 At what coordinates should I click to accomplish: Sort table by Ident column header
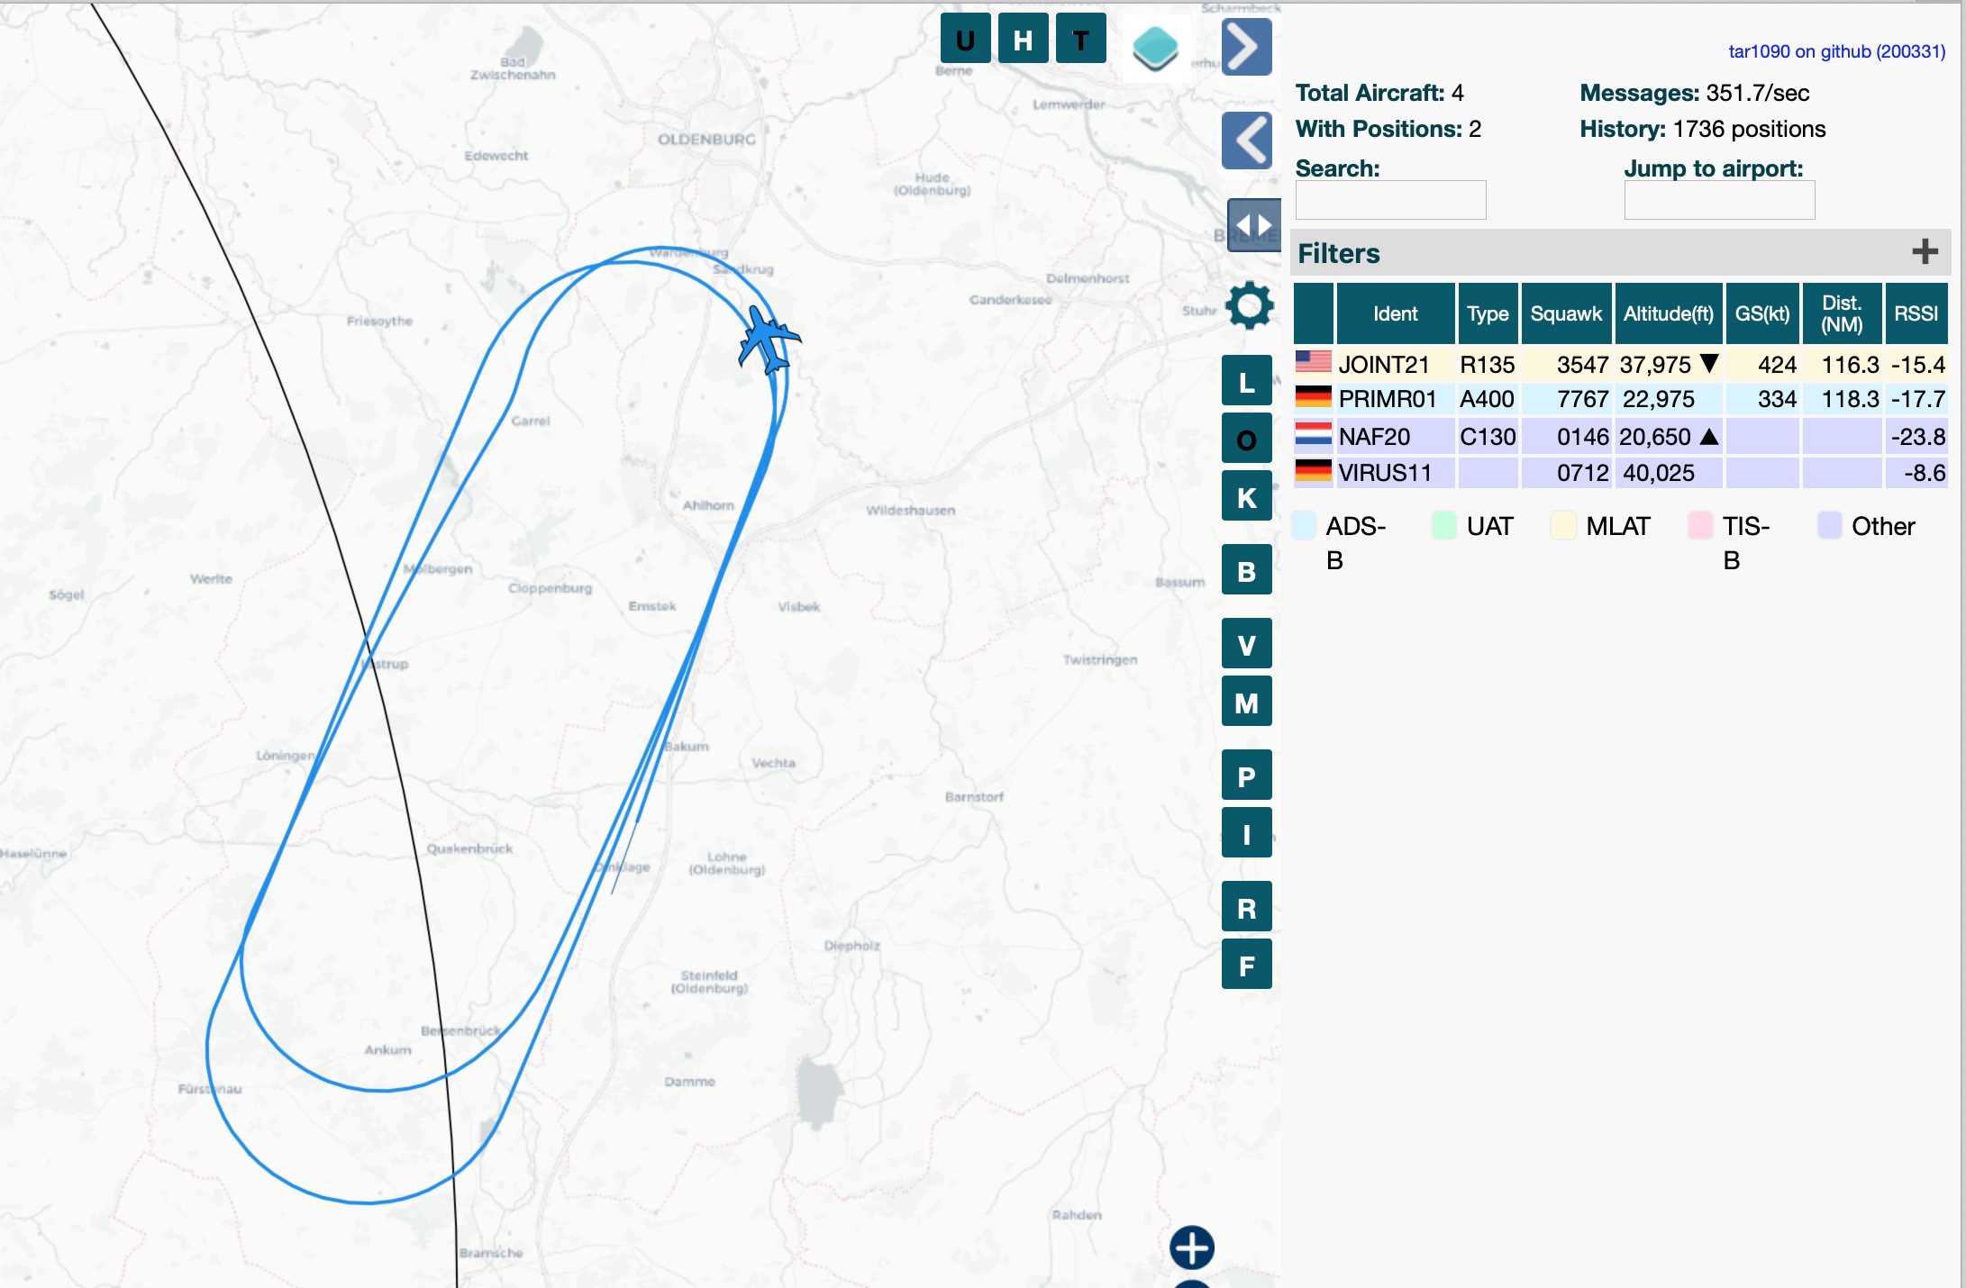(x=1395, y=313)
